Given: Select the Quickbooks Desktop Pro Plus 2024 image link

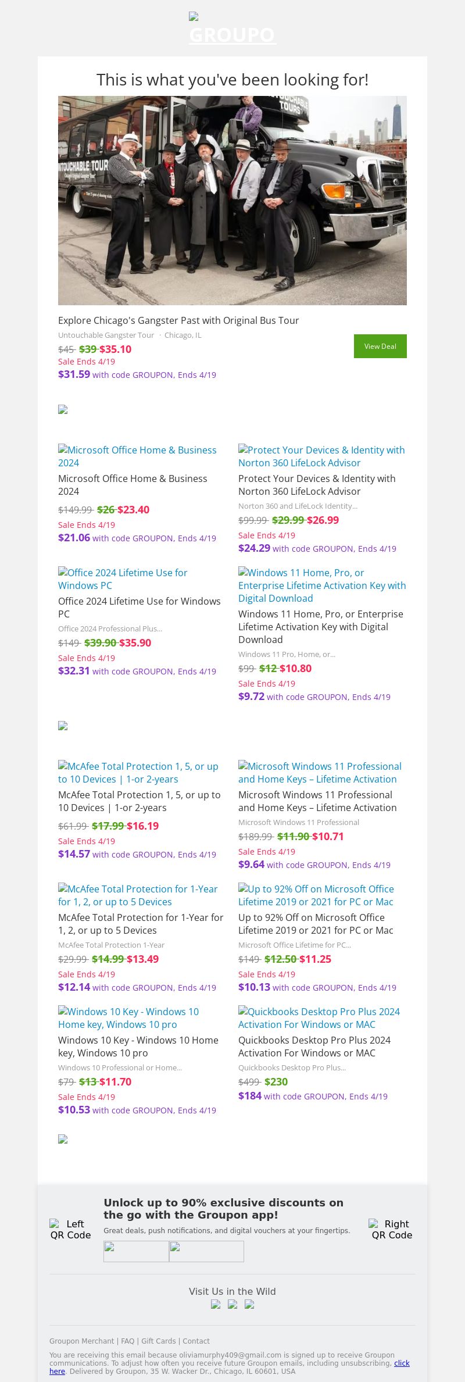Looking at the screenshot, I should (319, 1018).
